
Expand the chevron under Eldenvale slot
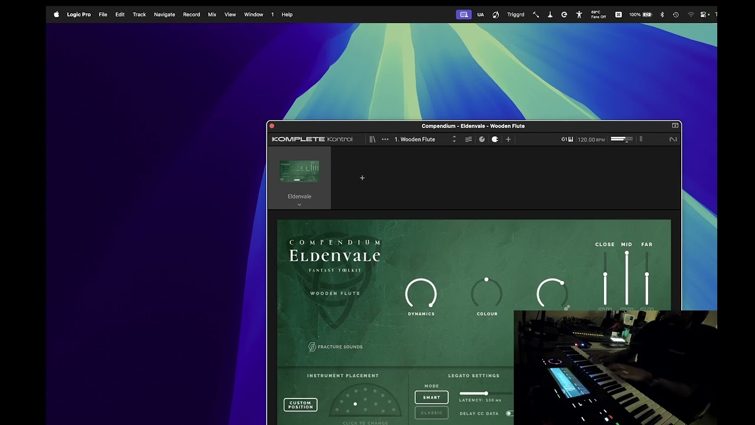click(x=299, y=205)
